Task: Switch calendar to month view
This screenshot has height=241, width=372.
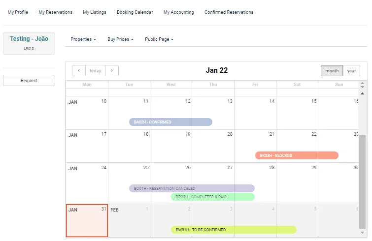Action: click(x=332, y=70)
